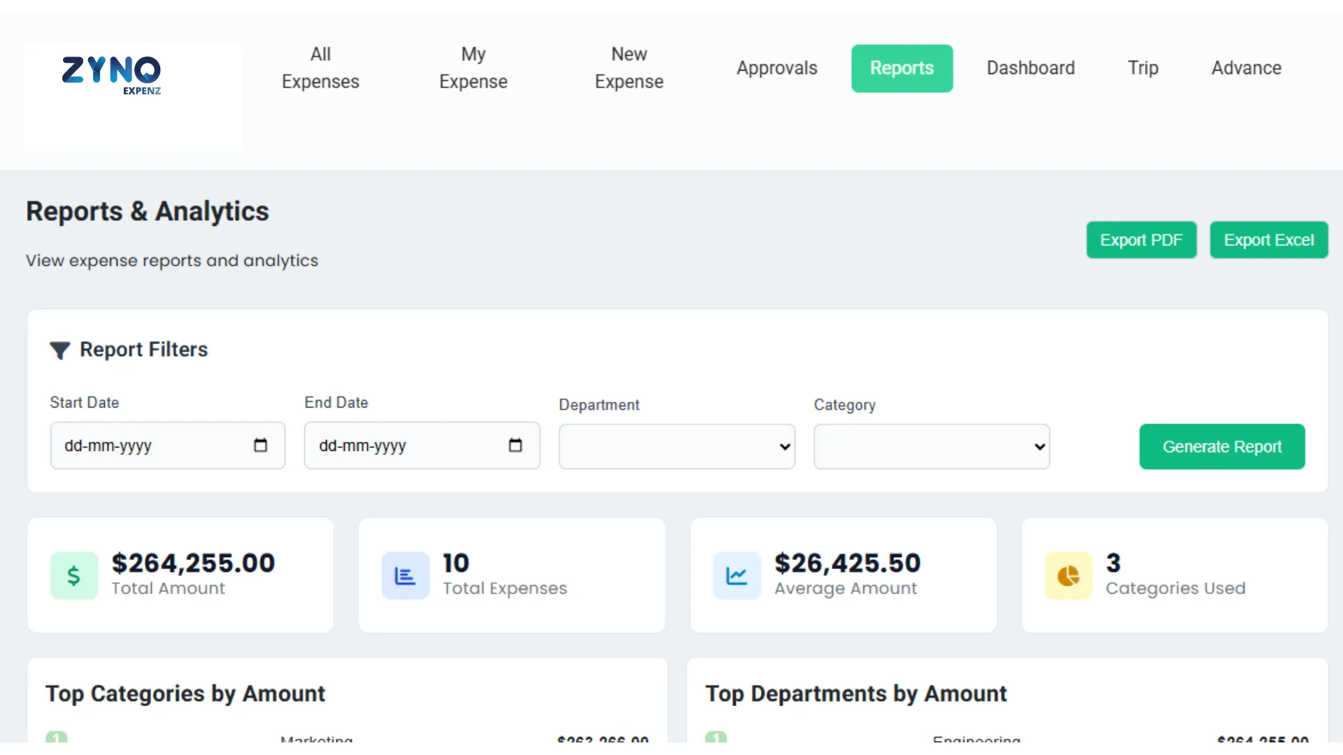Viewport: 1343px width, 755px height.
Task: Click the Export Excel button
Action: click(1268, 240)
